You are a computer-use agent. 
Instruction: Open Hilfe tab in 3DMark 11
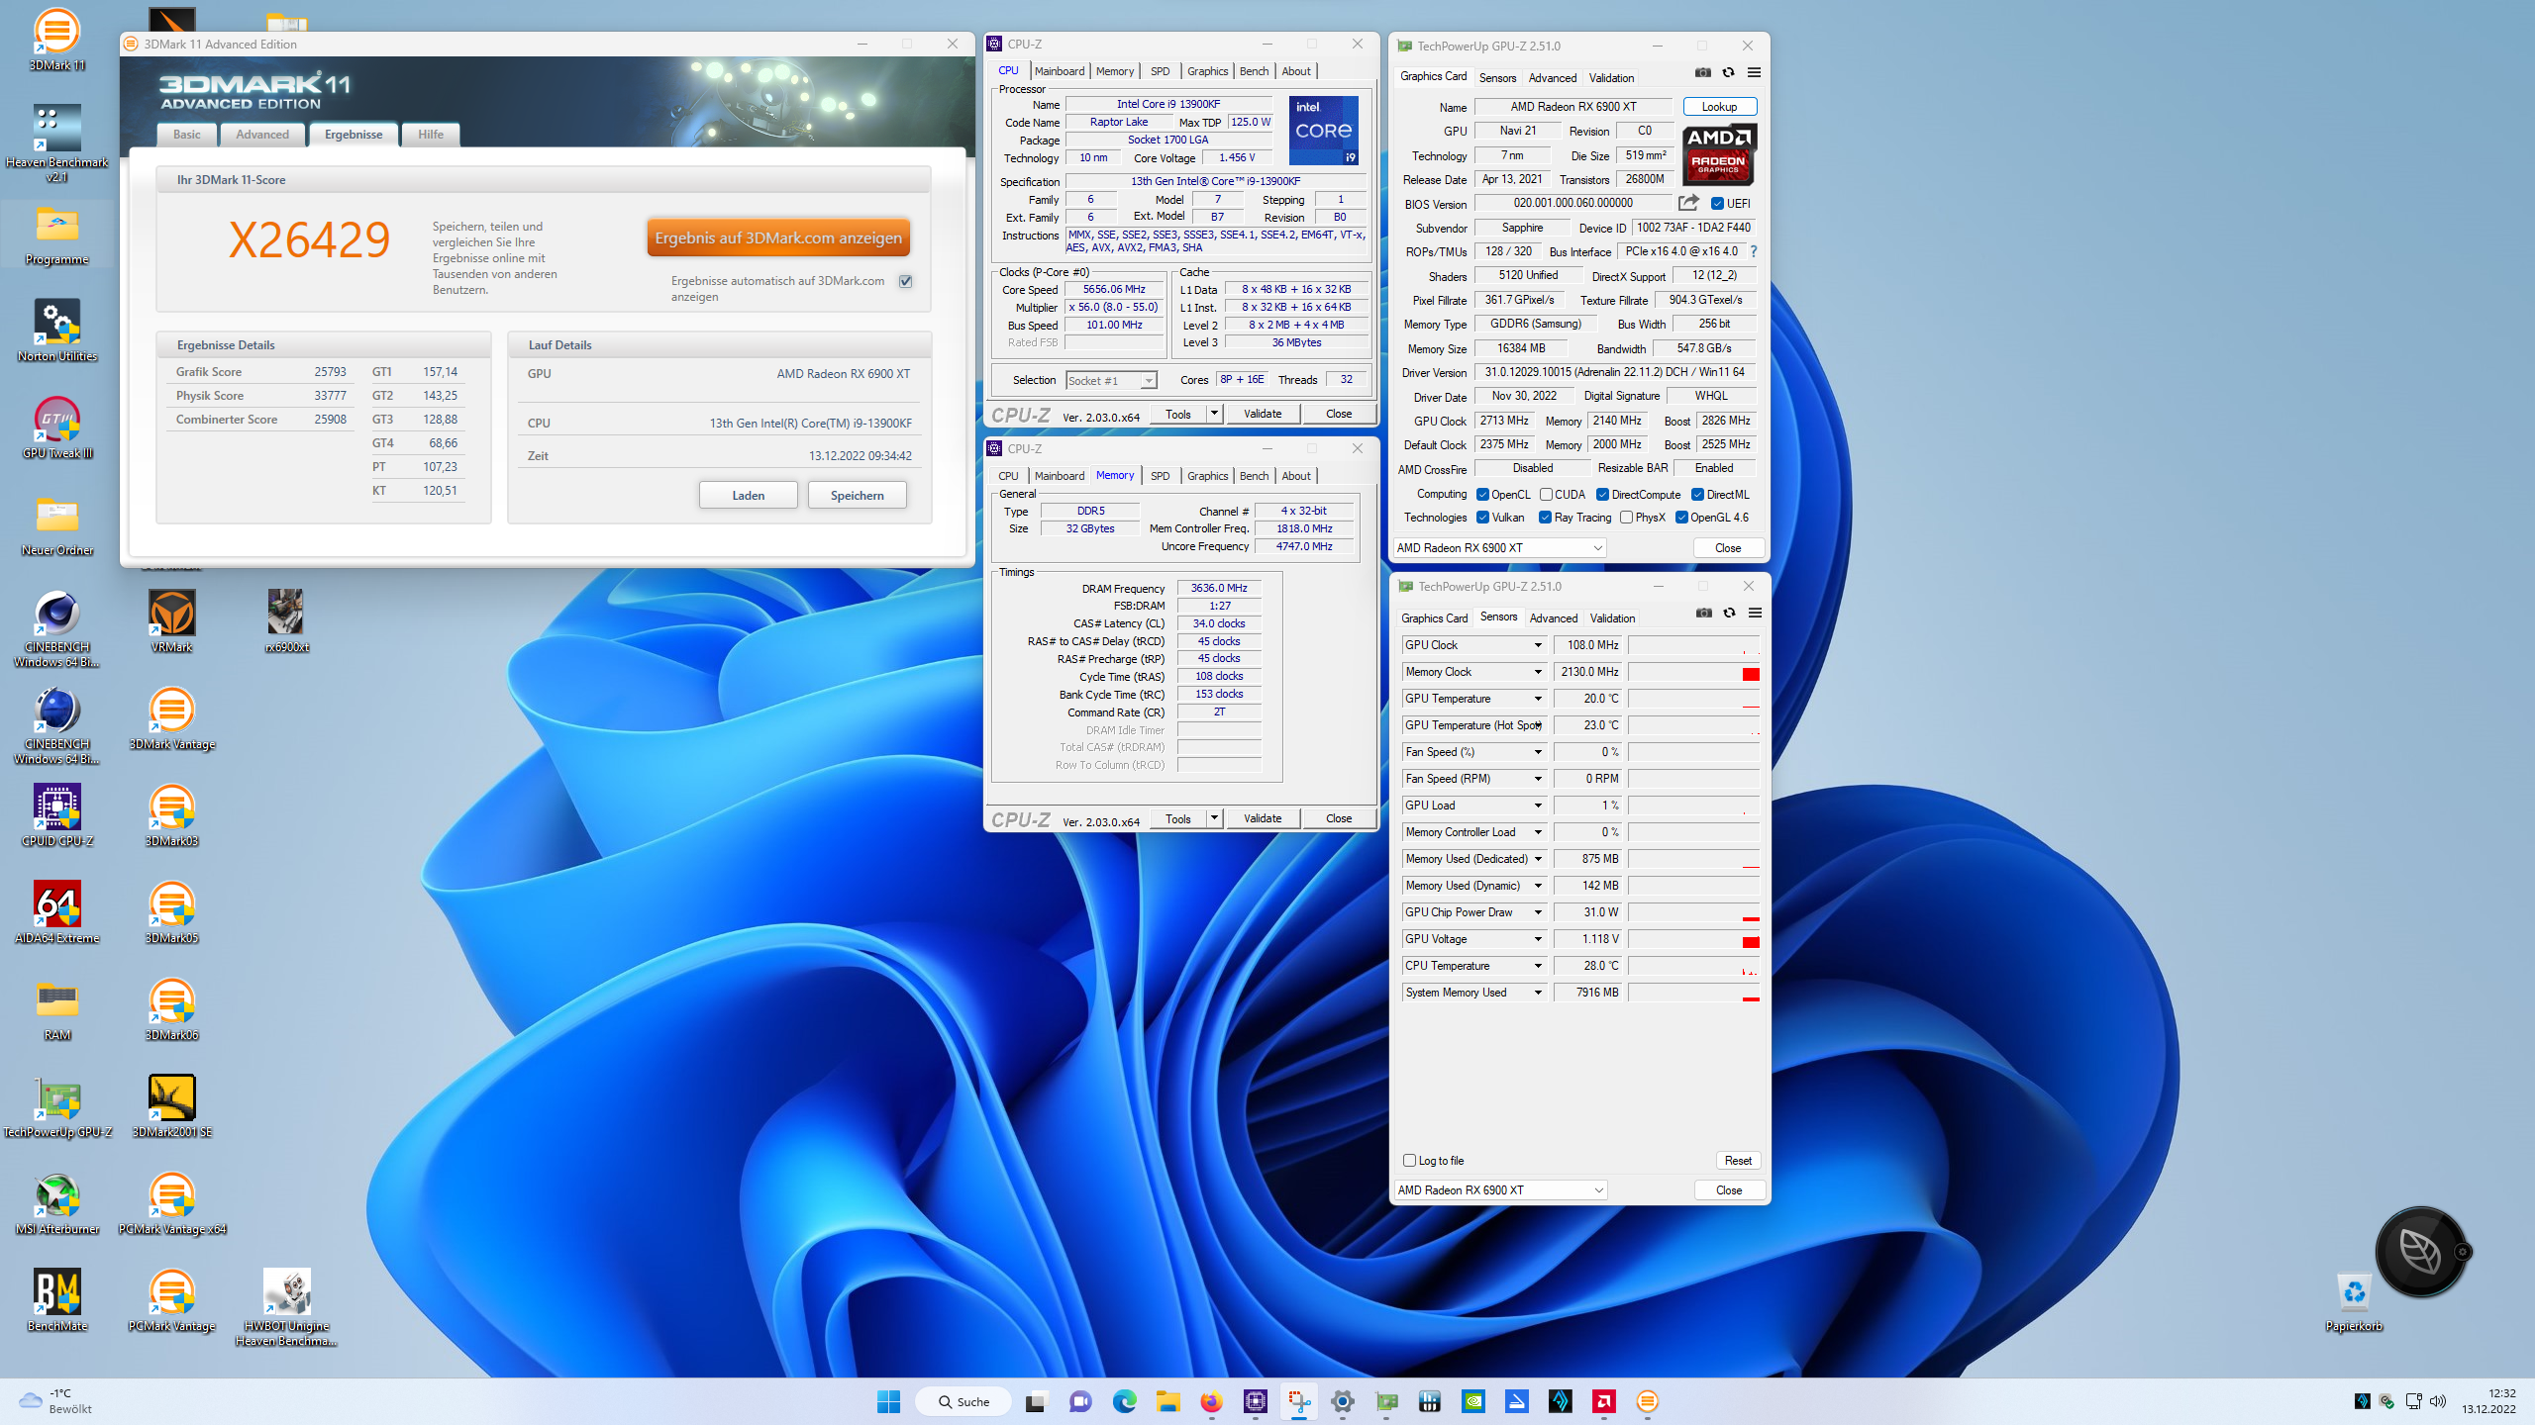tap(430, 135)
